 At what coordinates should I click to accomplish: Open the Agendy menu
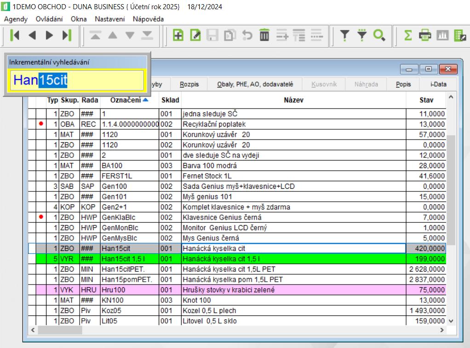click(16, 19)
